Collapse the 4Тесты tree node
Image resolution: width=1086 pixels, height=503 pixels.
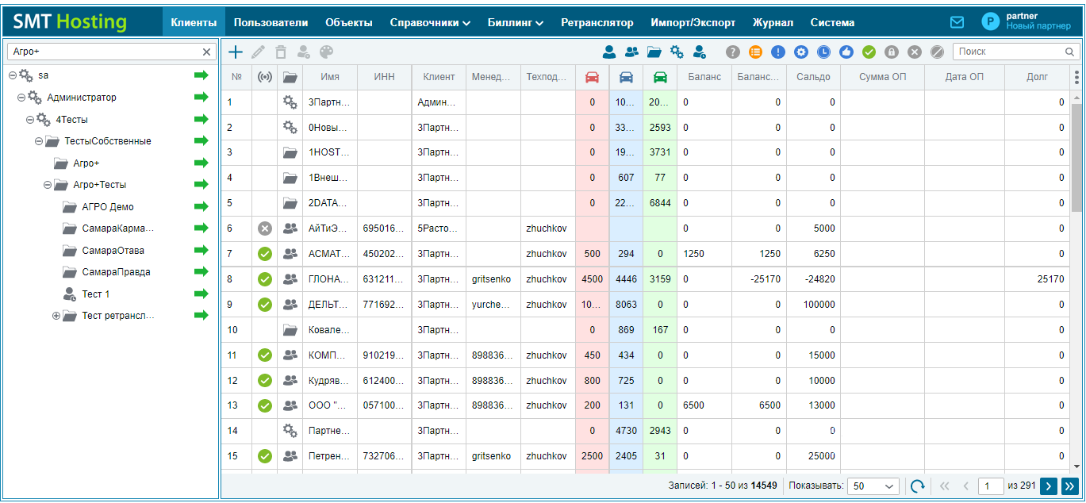30,120
